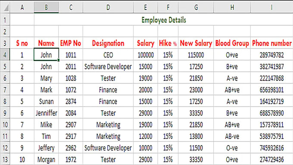Select the cell containing Mike
This screenshot has height=165, width=293.
tap(46, 125)
